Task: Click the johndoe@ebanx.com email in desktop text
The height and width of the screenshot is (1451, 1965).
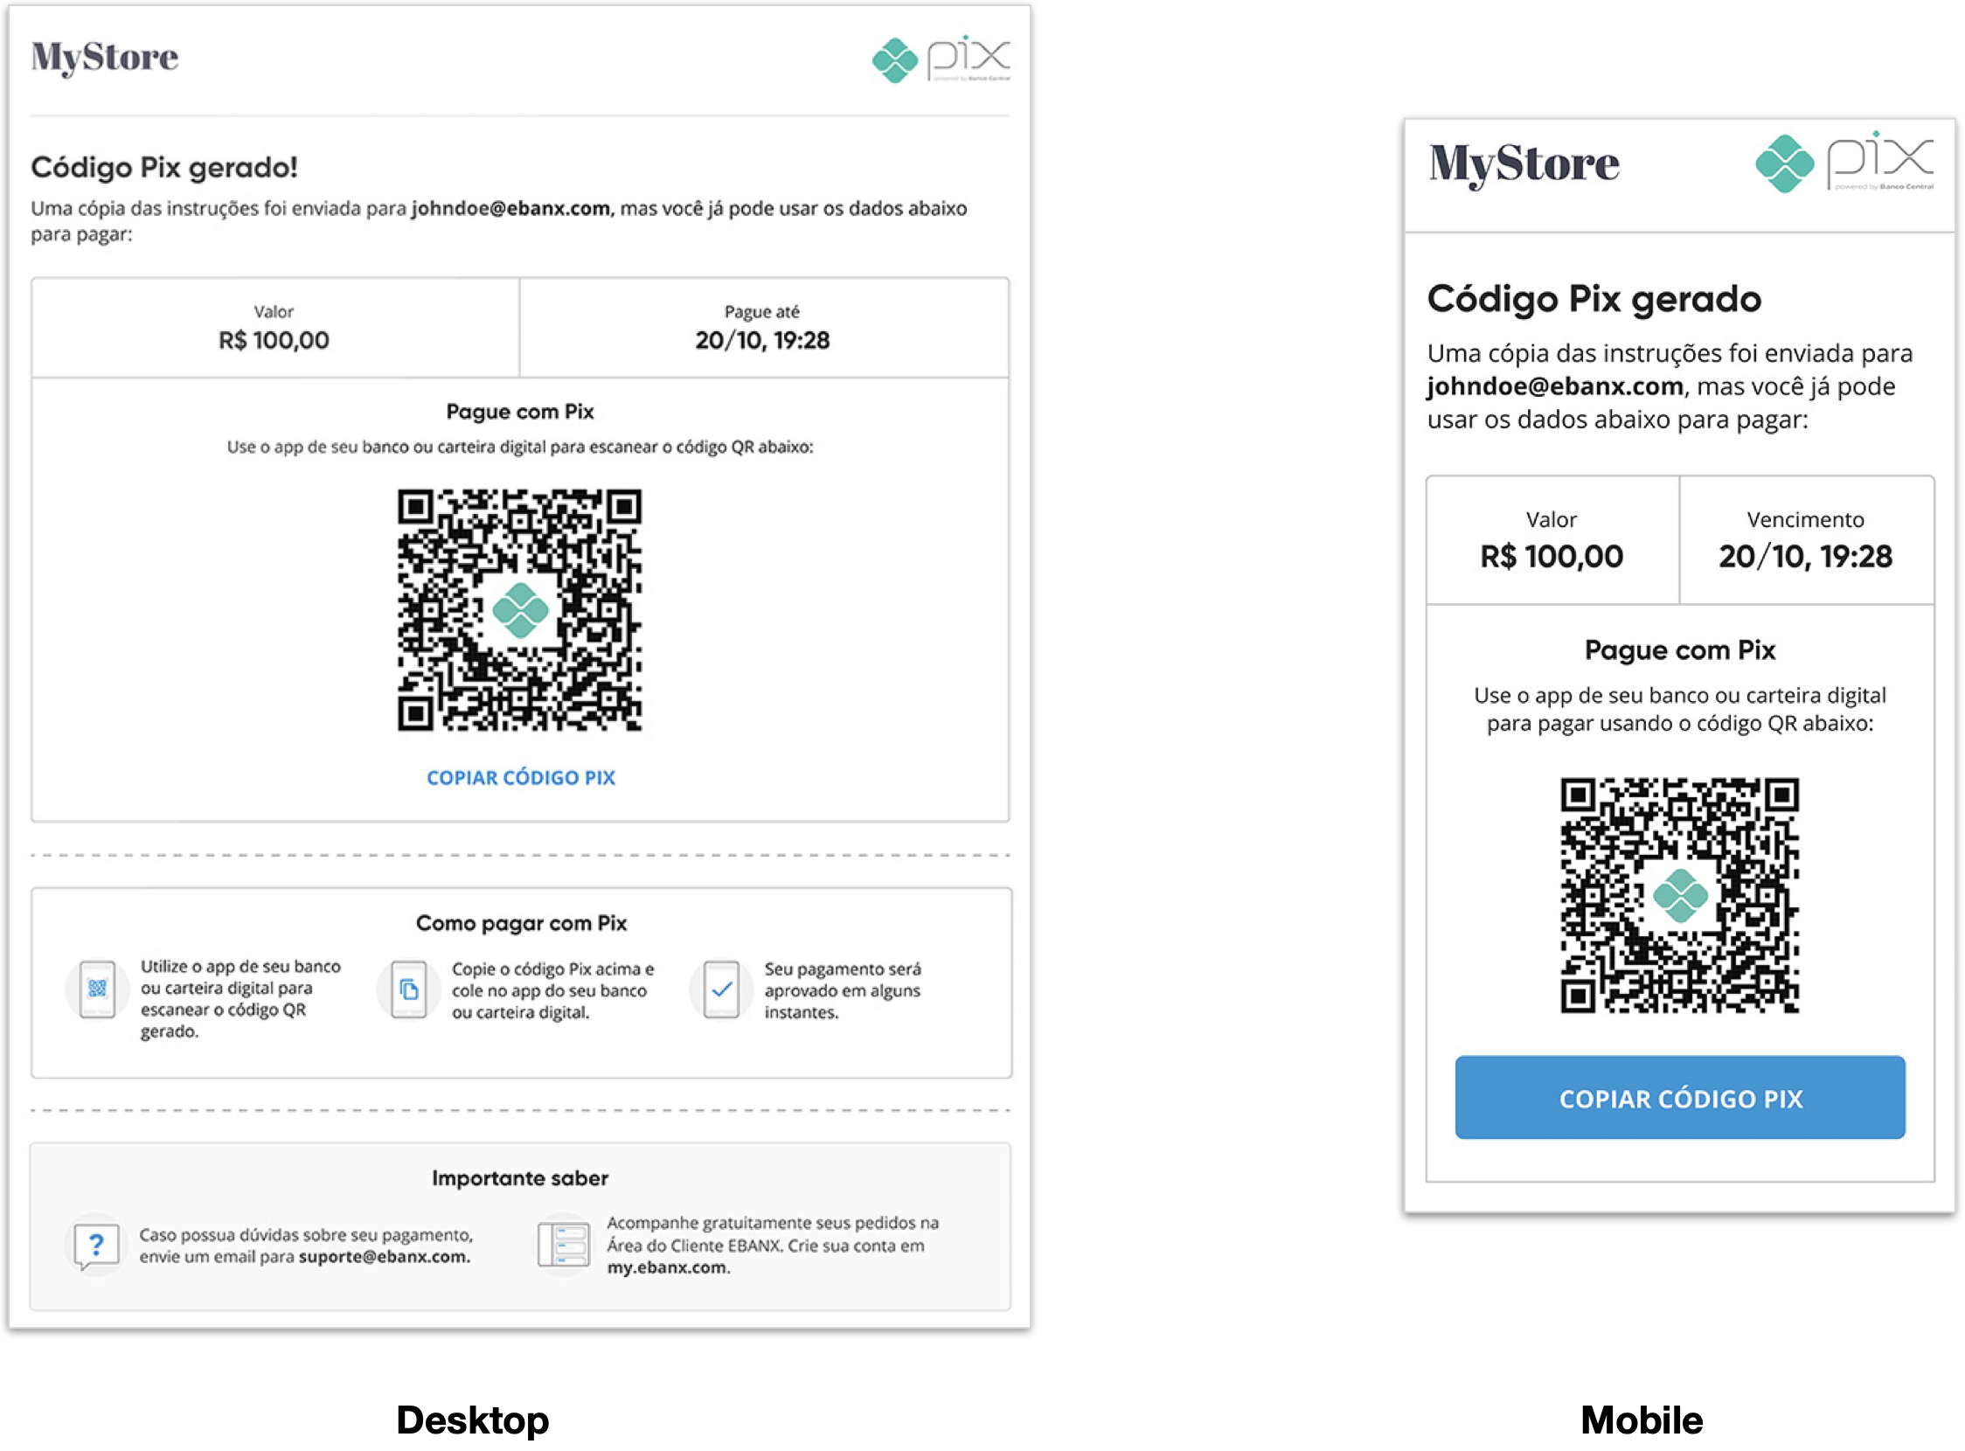Action: 510,209
